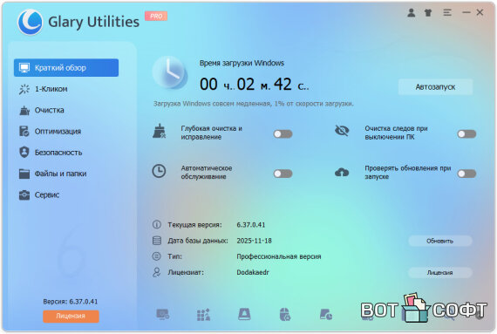Open the context menu mouse icon in bottom bar
This screenshot has width=497, height=334.
[x=285, y=314]
